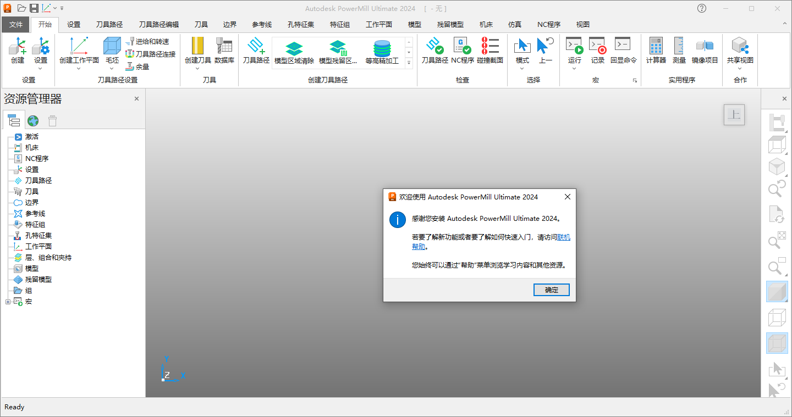Open the 文件 menu
The height and width of the screenshot is (417, 792).
point(16,24)
